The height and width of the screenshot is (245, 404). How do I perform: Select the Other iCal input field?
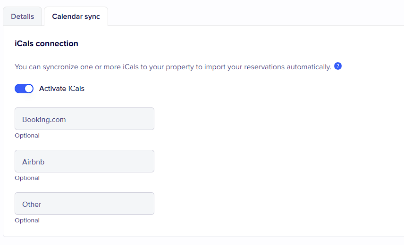coord(84,204)
